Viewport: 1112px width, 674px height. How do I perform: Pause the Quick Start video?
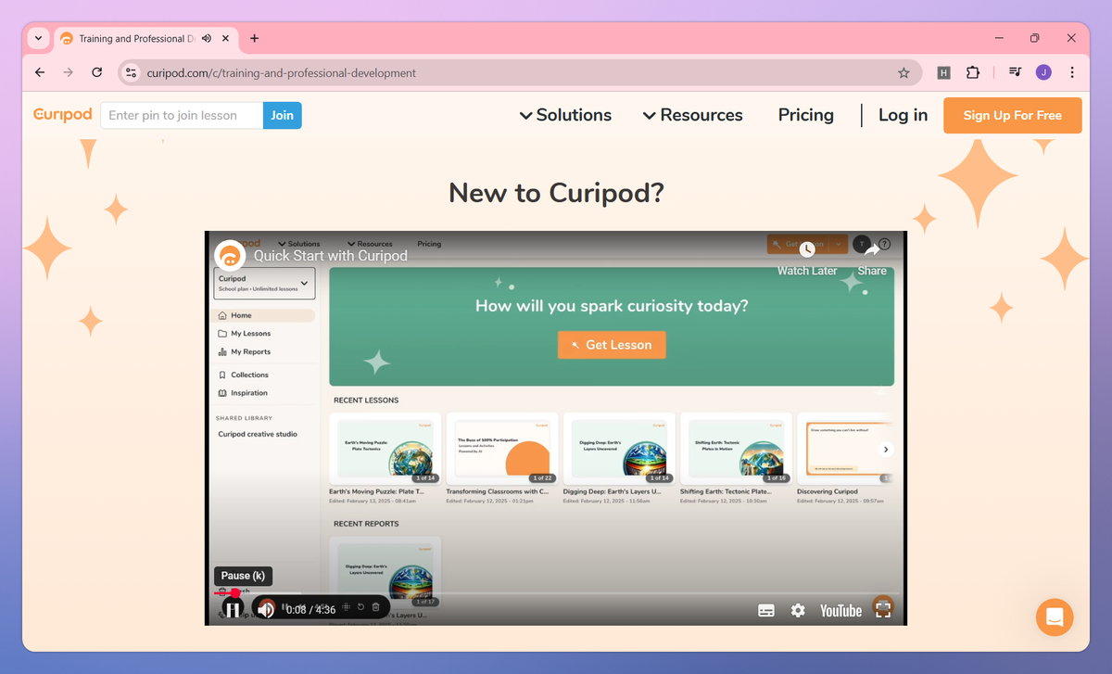coord(233,609)
